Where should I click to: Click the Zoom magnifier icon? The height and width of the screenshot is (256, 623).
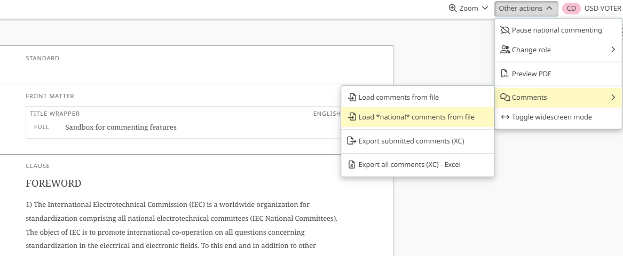click(x=453, y=9)
